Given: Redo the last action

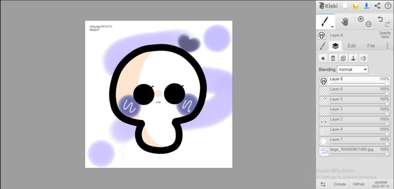Looking at the screenshot, I should (x=387, y=24).
